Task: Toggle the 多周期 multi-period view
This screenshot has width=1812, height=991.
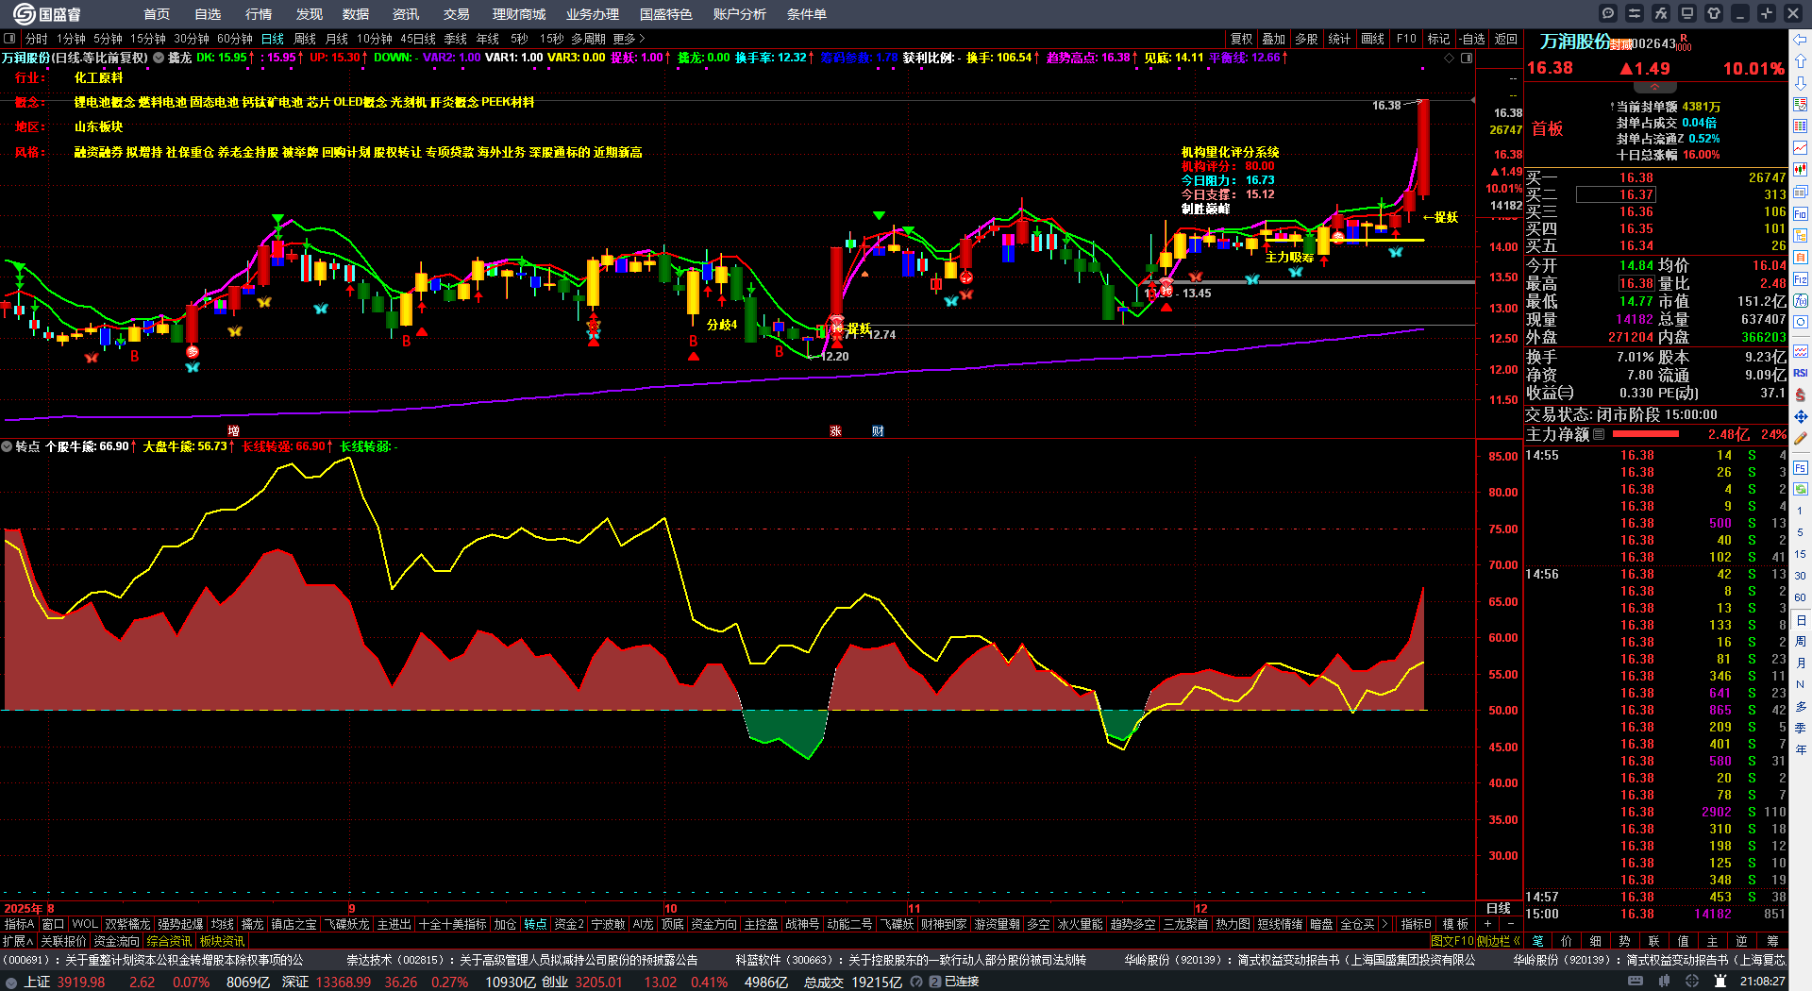Action: click(588, 39)
